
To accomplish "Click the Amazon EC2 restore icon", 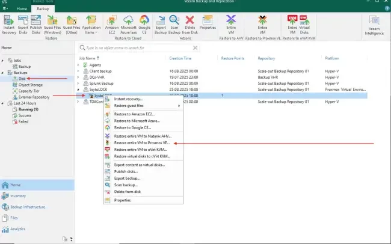I will [112, 25].
